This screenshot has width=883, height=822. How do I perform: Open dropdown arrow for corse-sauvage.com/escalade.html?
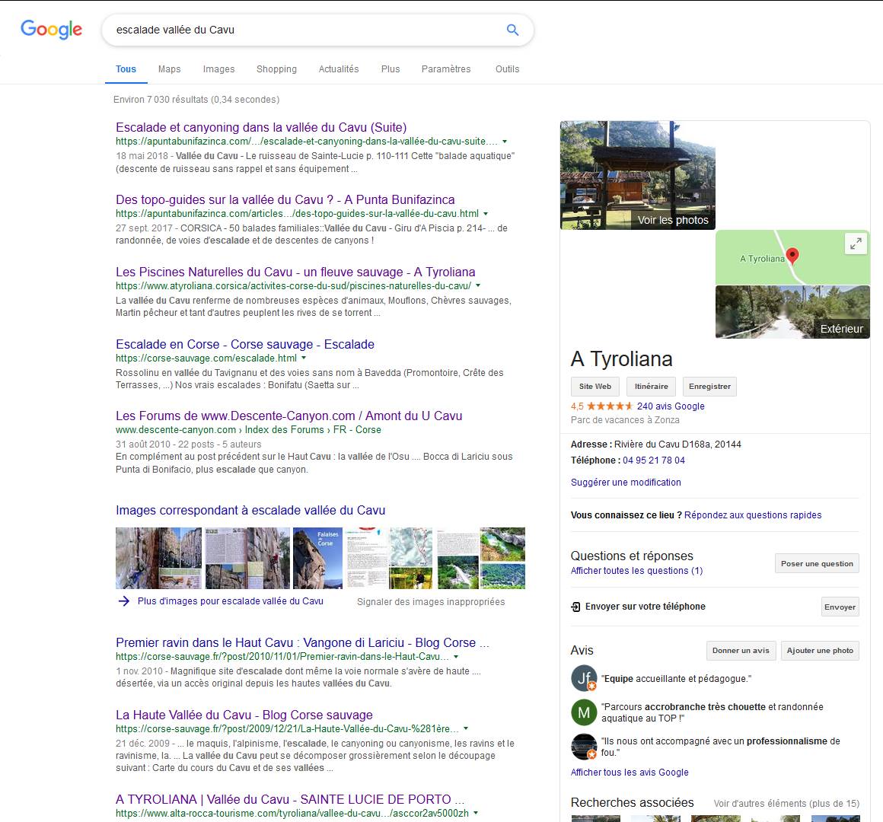pyautogui.click(x=304, y=358)
